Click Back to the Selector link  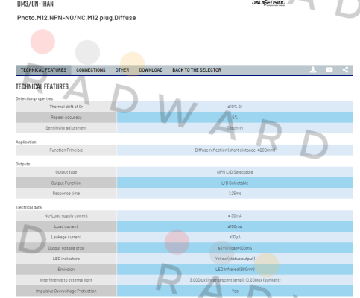point(197,70)
